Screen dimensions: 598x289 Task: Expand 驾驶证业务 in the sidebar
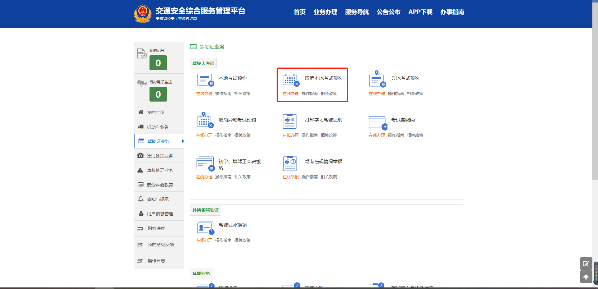tap(158, 141)
